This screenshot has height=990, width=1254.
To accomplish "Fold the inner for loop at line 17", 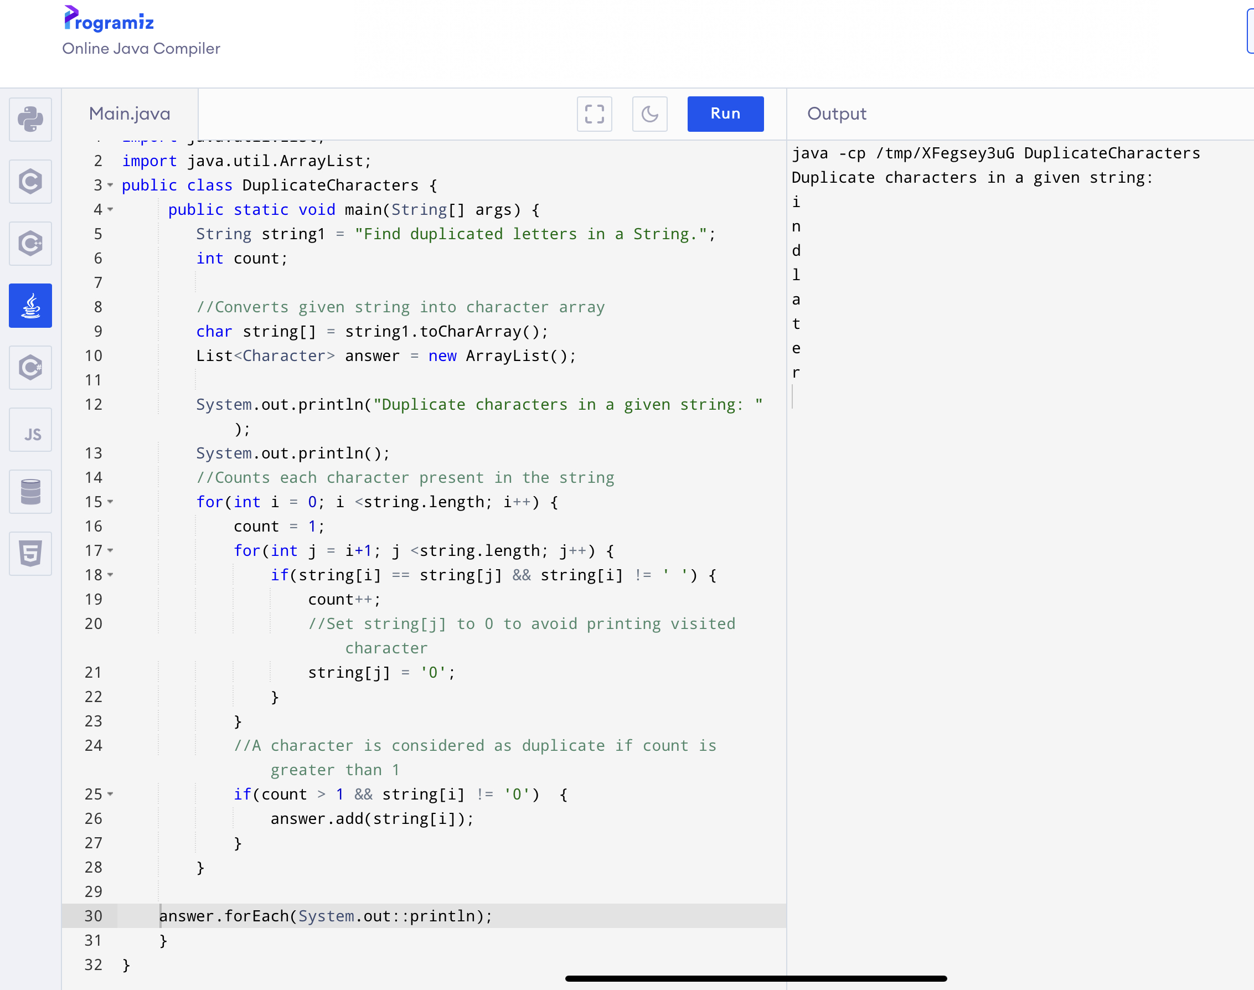I will pyautogui.click(x=110, y=550).
